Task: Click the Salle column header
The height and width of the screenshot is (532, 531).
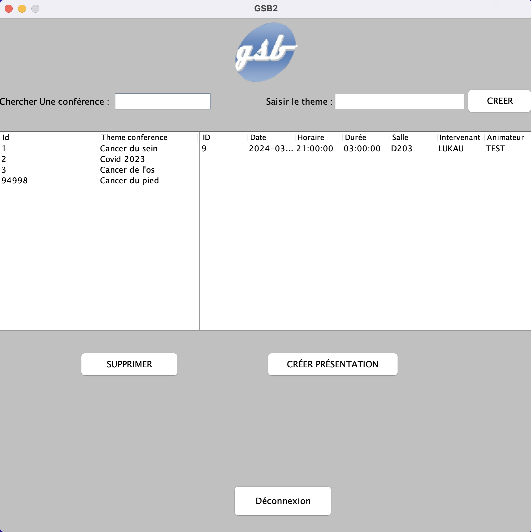Action: (x=413, y=138)
